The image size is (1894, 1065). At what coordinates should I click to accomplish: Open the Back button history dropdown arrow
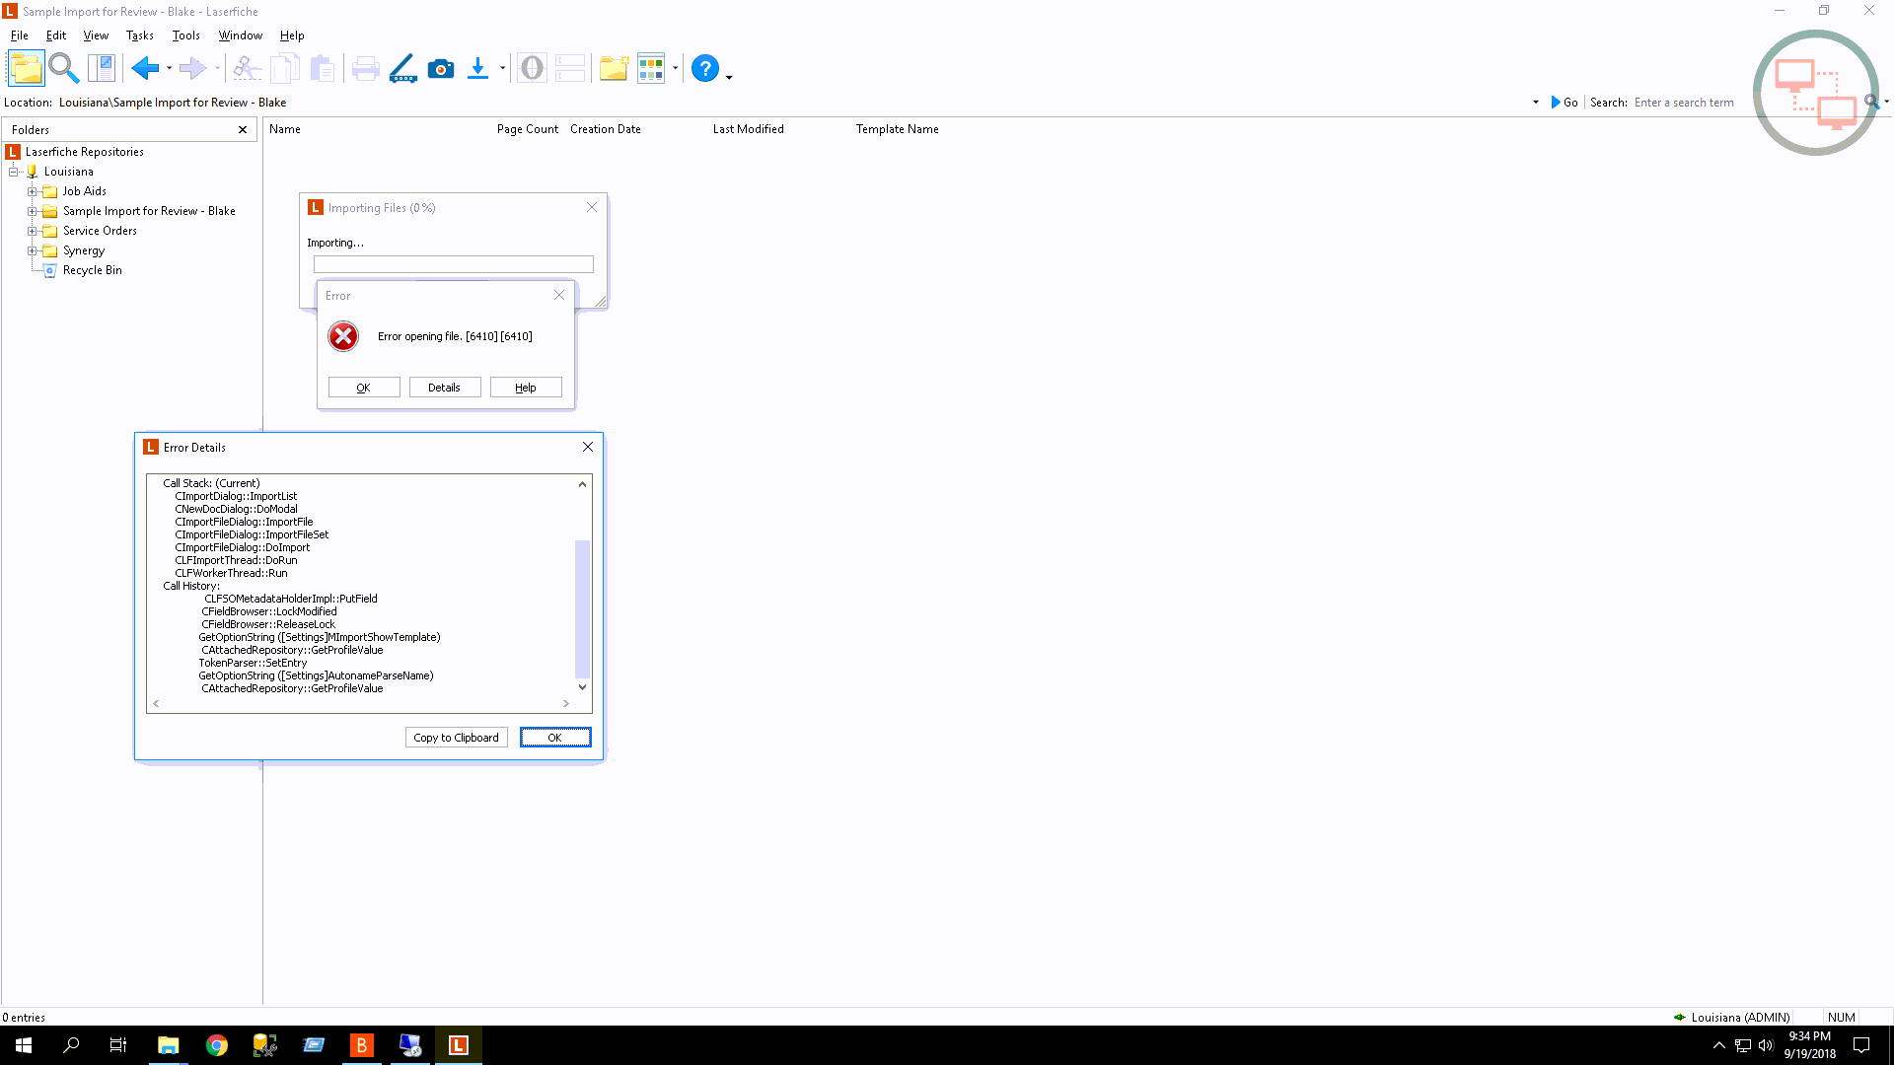[170, 69]
